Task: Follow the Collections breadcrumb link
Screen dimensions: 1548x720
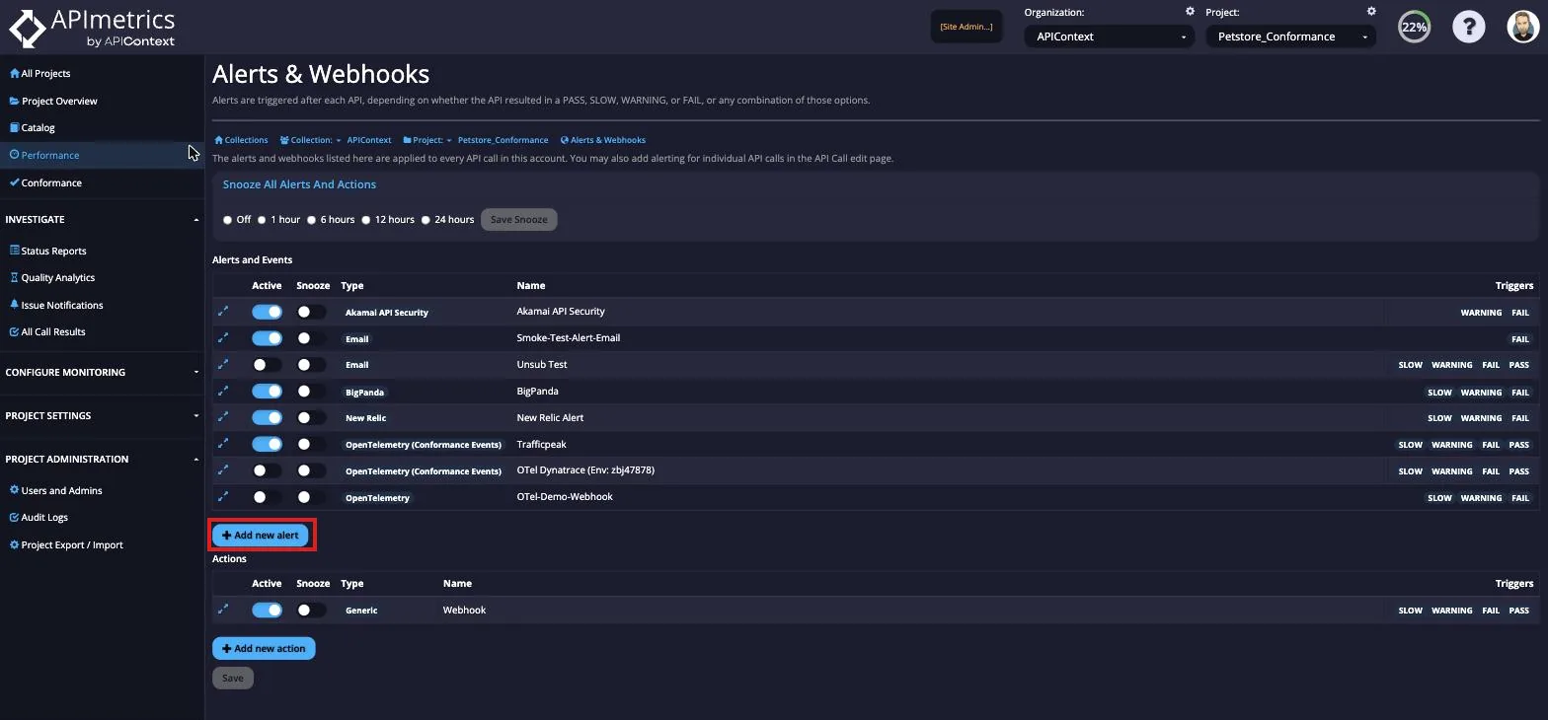Action: click(x=241, y=140)
